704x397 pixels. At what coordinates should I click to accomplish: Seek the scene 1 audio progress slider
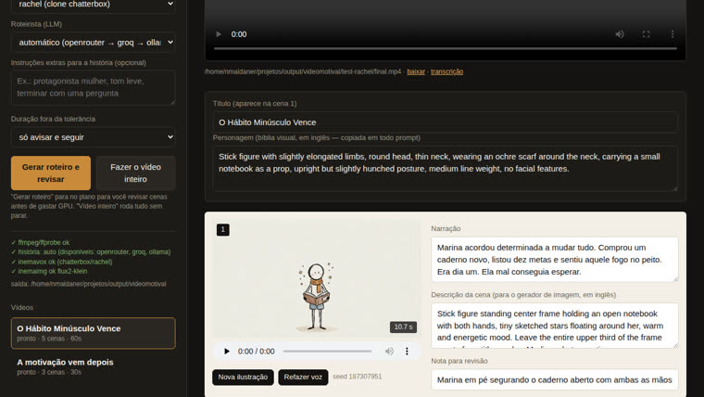(x=327, y=352)
